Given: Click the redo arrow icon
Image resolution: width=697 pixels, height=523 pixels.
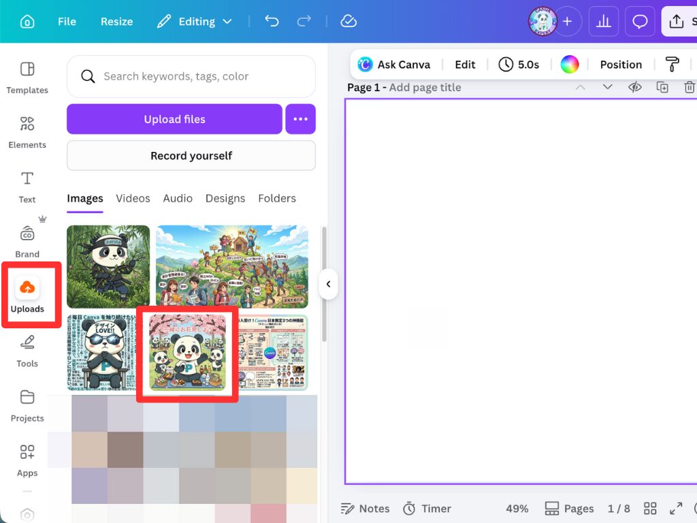Looking at the screenshot, I should pos(304,21).
